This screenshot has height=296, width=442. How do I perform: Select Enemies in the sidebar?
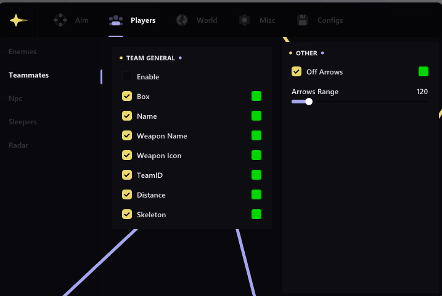pyautogui.click(x=23, y=52)
